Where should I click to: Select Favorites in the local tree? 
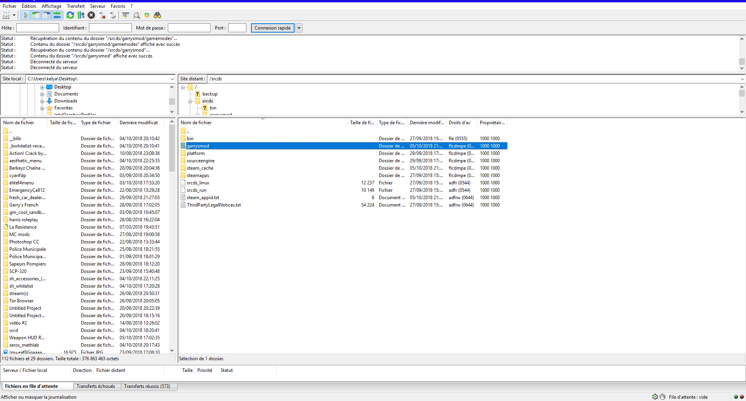(x=63, y=108)
